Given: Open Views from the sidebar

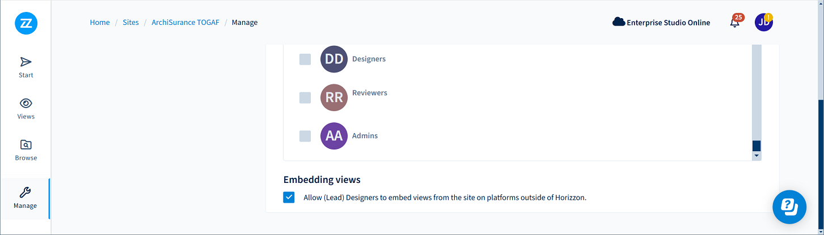Looking at the screenshot, I should click(26, 109).
